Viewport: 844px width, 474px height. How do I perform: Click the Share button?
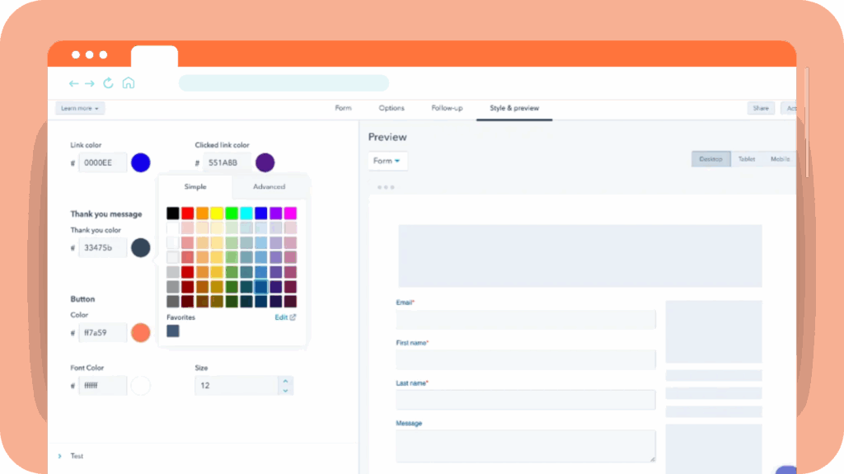coord(761,108)
